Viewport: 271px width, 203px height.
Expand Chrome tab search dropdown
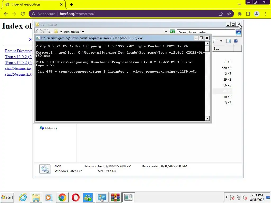pos(239,4)
